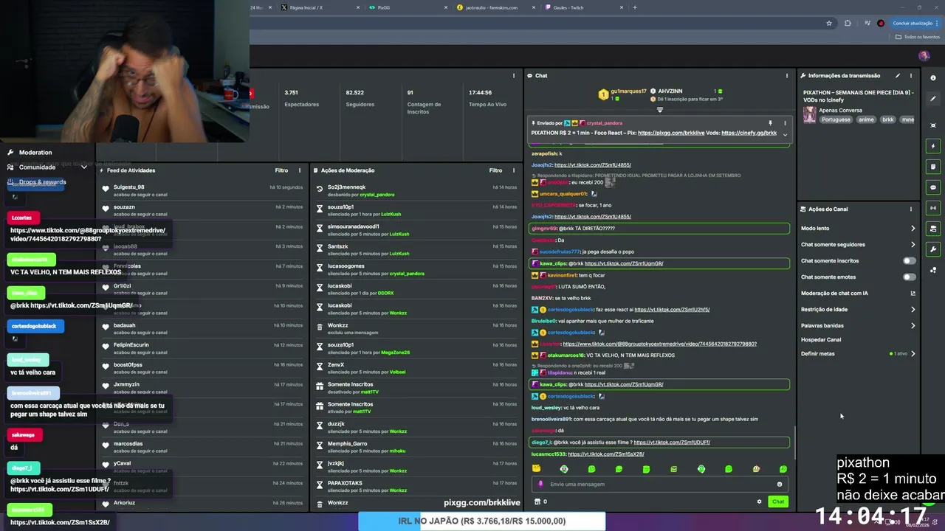Click username crystal_pandora in pinned message

pos(604,123)
